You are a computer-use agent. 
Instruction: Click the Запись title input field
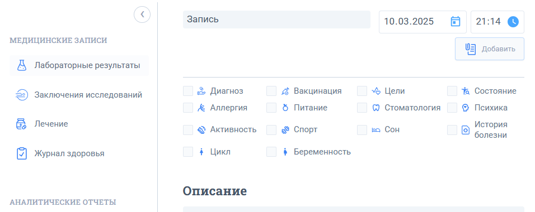(x=276, y=20)
